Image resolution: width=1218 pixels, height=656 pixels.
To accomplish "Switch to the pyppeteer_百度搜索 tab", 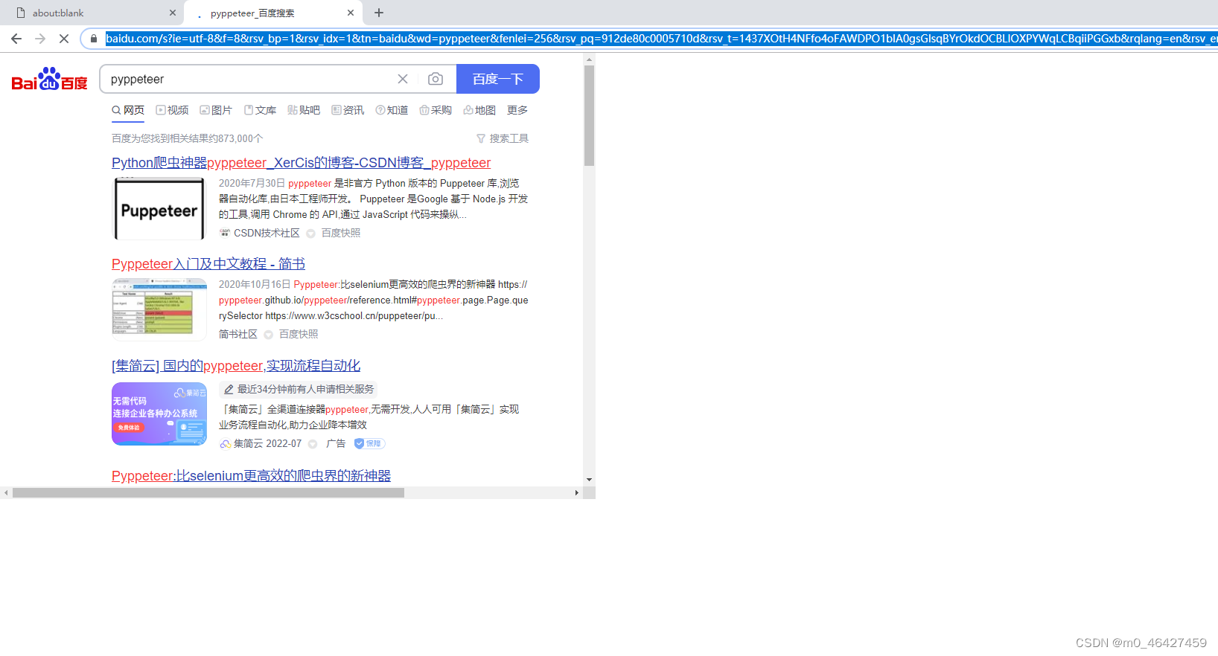I will pyautogui.click(x=272, y=13).
